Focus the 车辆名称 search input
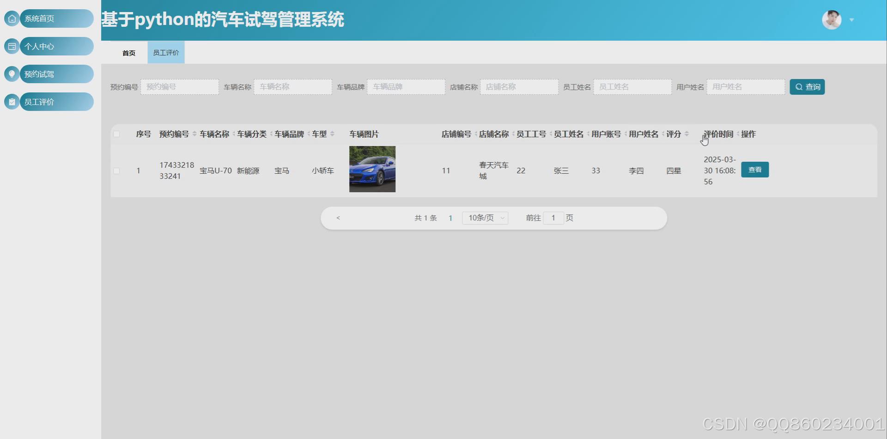 coord(293,87)
